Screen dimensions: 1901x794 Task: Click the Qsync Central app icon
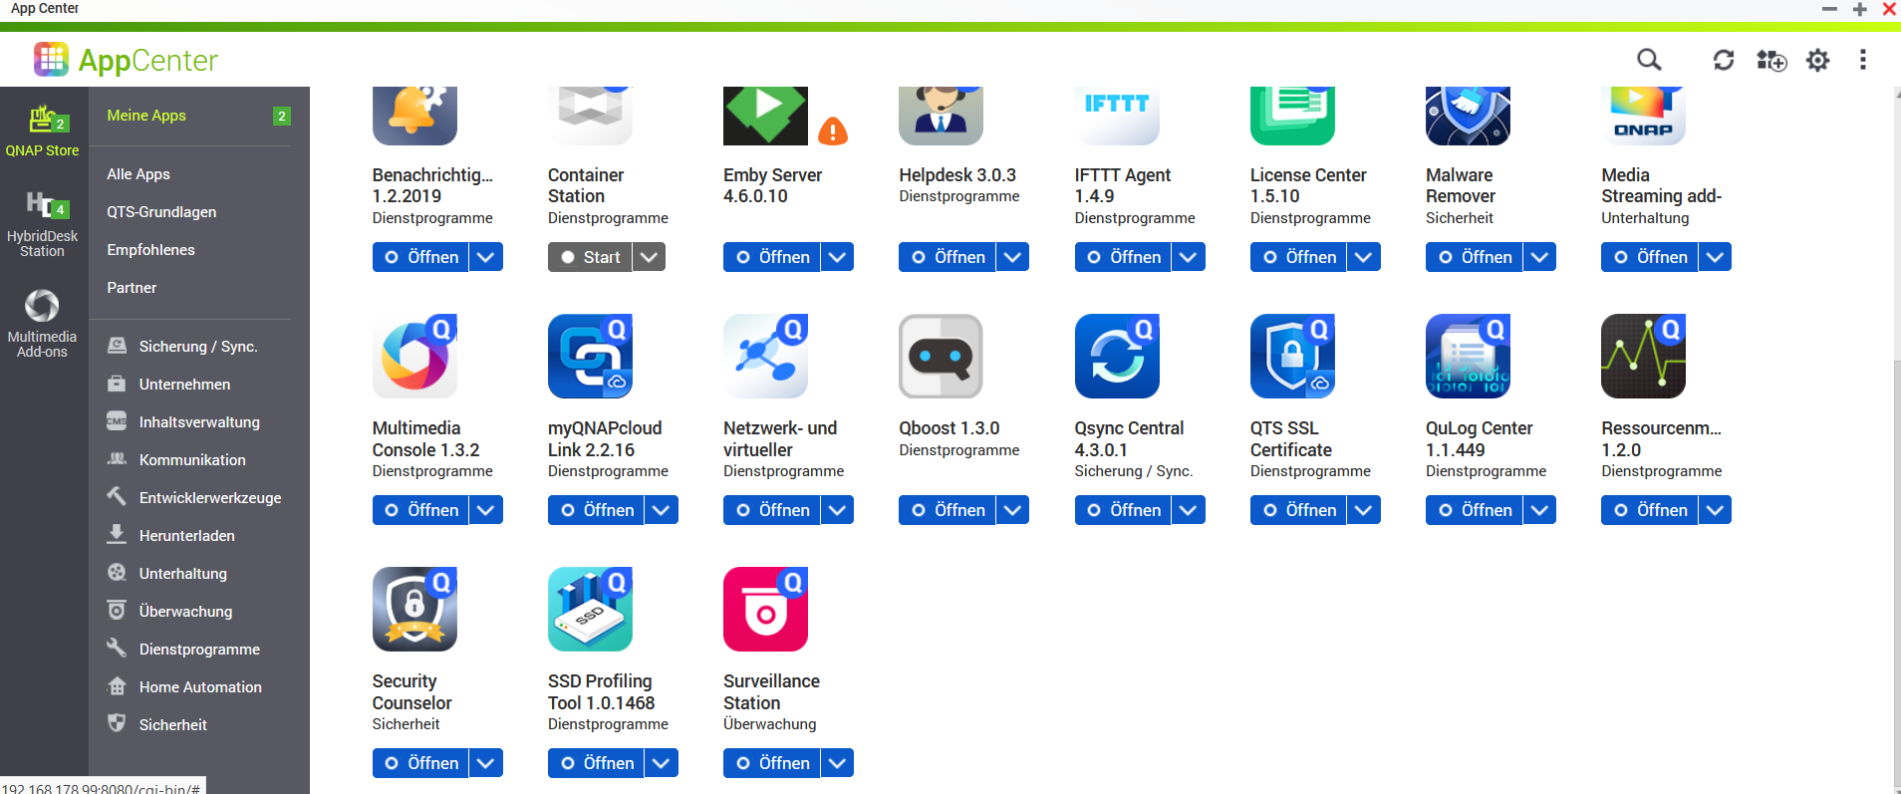point(1117,357)
